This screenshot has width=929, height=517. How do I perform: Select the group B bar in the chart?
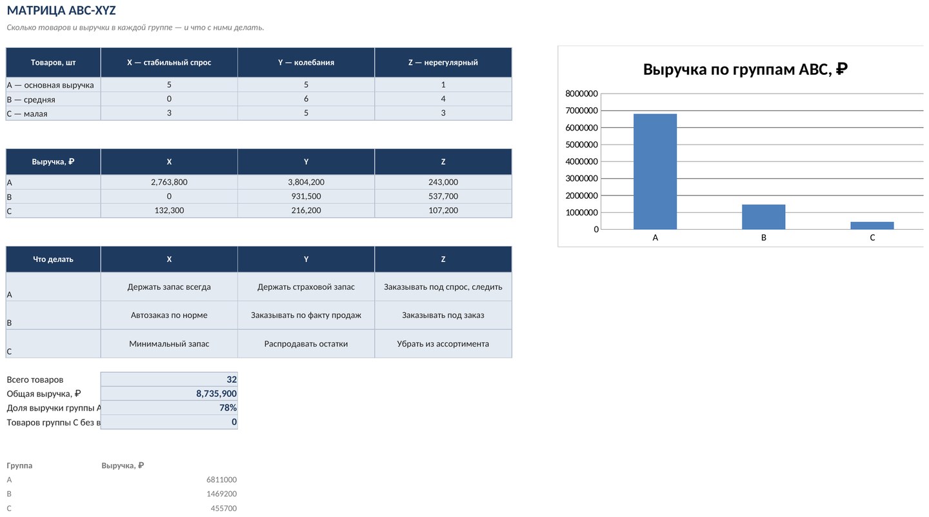(x=763, y=217)
